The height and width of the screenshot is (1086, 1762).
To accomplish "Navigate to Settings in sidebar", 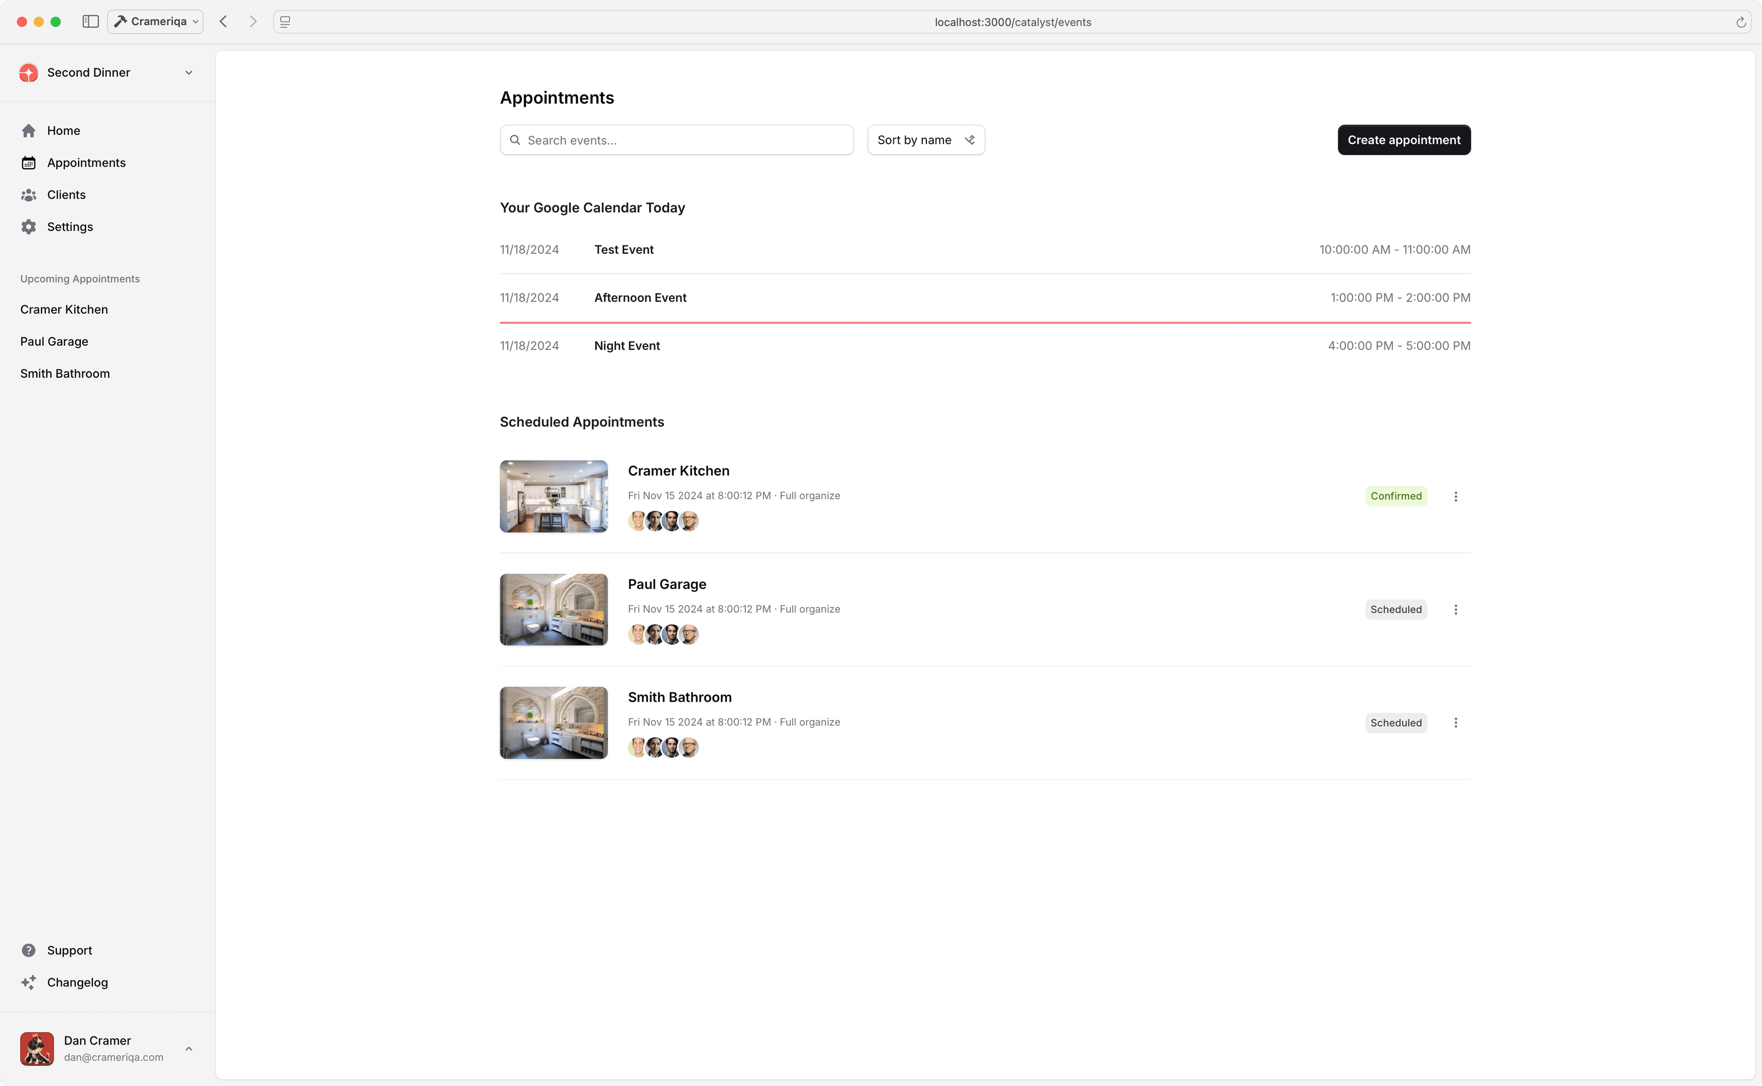I will point(108,227).
